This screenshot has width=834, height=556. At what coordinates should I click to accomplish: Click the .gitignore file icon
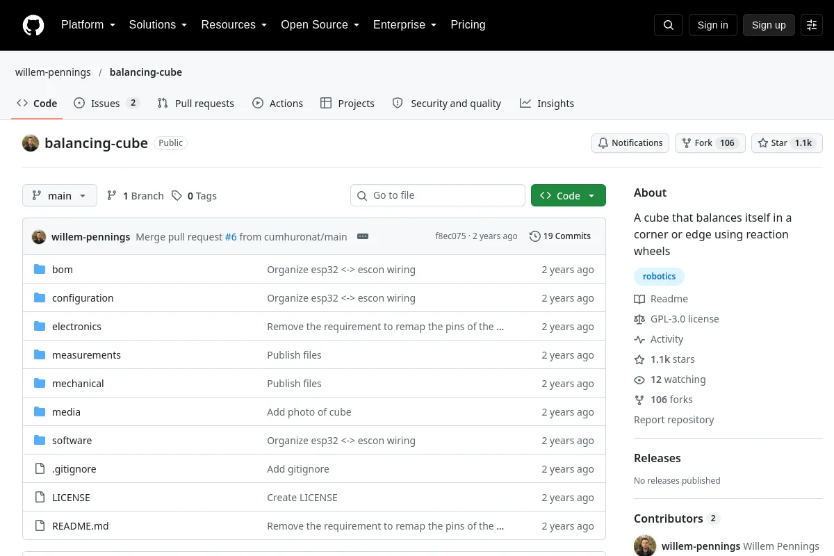(x=40, y=469)
